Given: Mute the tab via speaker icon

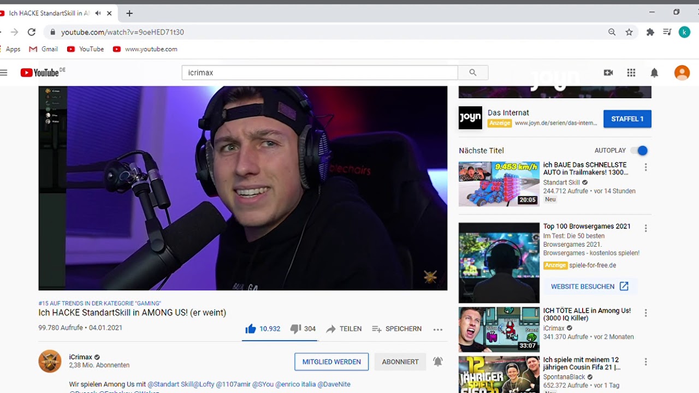Looking at the screenshot, I should pyautogui.click(x=98, y=13).
